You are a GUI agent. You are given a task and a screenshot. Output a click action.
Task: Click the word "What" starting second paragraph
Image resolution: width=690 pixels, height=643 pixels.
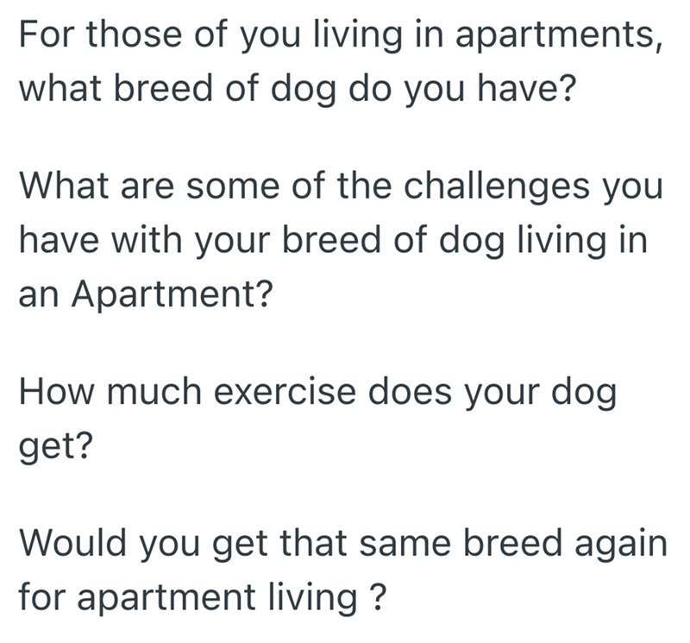[x=64, y=186]
